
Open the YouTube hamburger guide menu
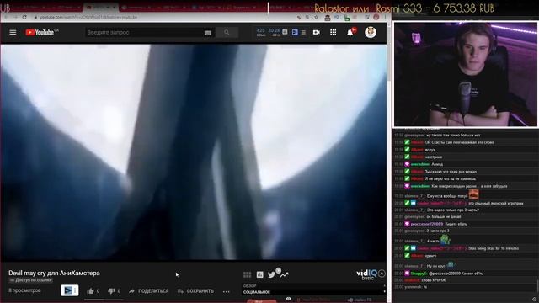click(x=13, y=32)
